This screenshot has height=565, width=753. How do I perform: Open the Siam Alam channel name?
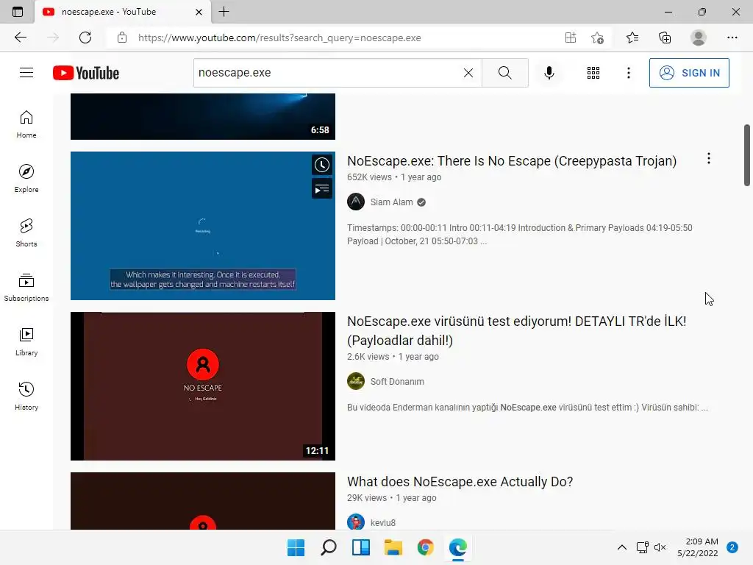pos(391,202)
